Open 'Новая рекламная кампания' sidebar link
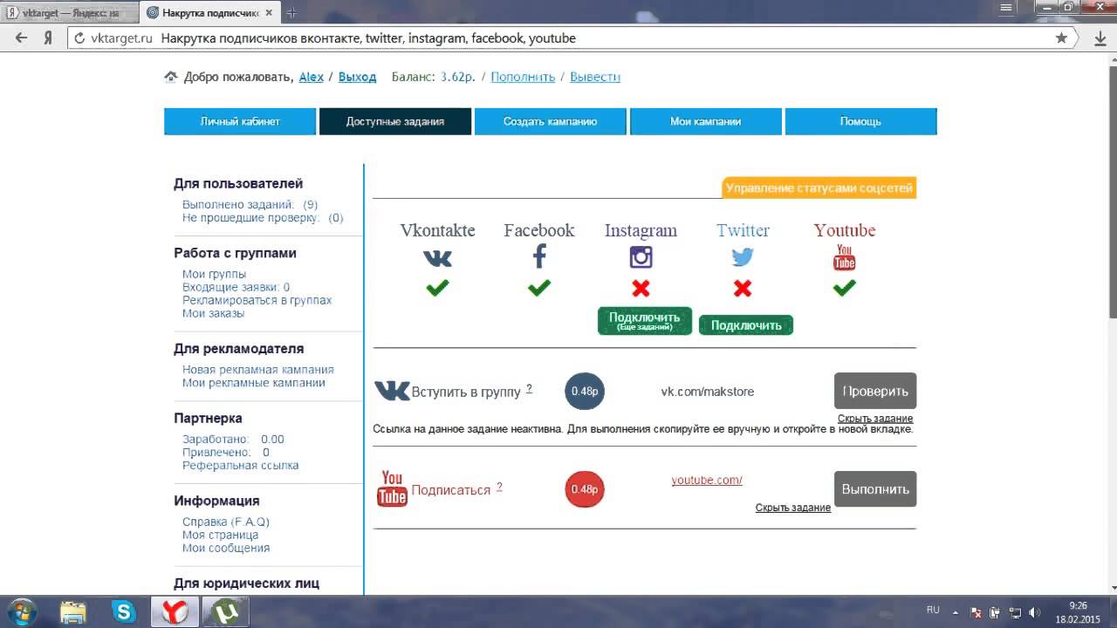This screenshot has height=628, width=1117. tap(258, 370)
